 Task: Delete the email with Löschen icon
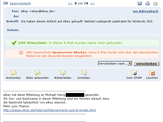click(152, 73)
